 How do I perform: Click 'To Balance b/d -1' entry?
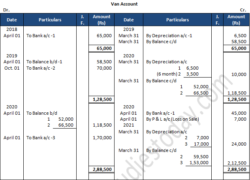44,62
